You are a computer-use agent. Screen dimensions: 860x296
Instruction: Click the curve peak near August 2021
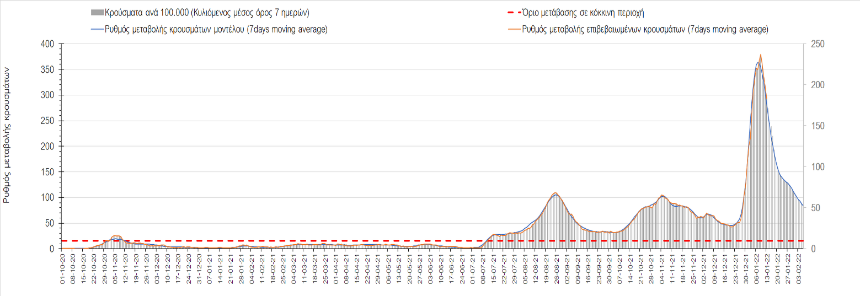[x=555, y=193]
